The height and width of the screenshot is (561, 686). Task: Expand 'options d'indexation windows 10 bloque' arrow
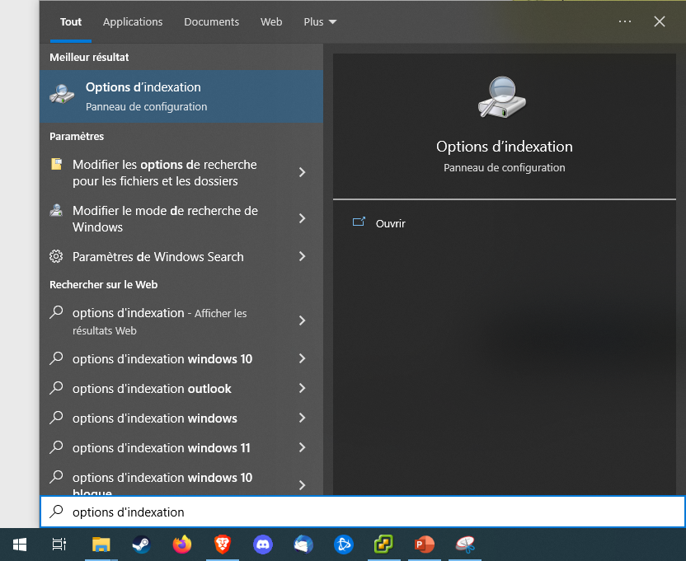pyautogui.click(x=302, y=485)
